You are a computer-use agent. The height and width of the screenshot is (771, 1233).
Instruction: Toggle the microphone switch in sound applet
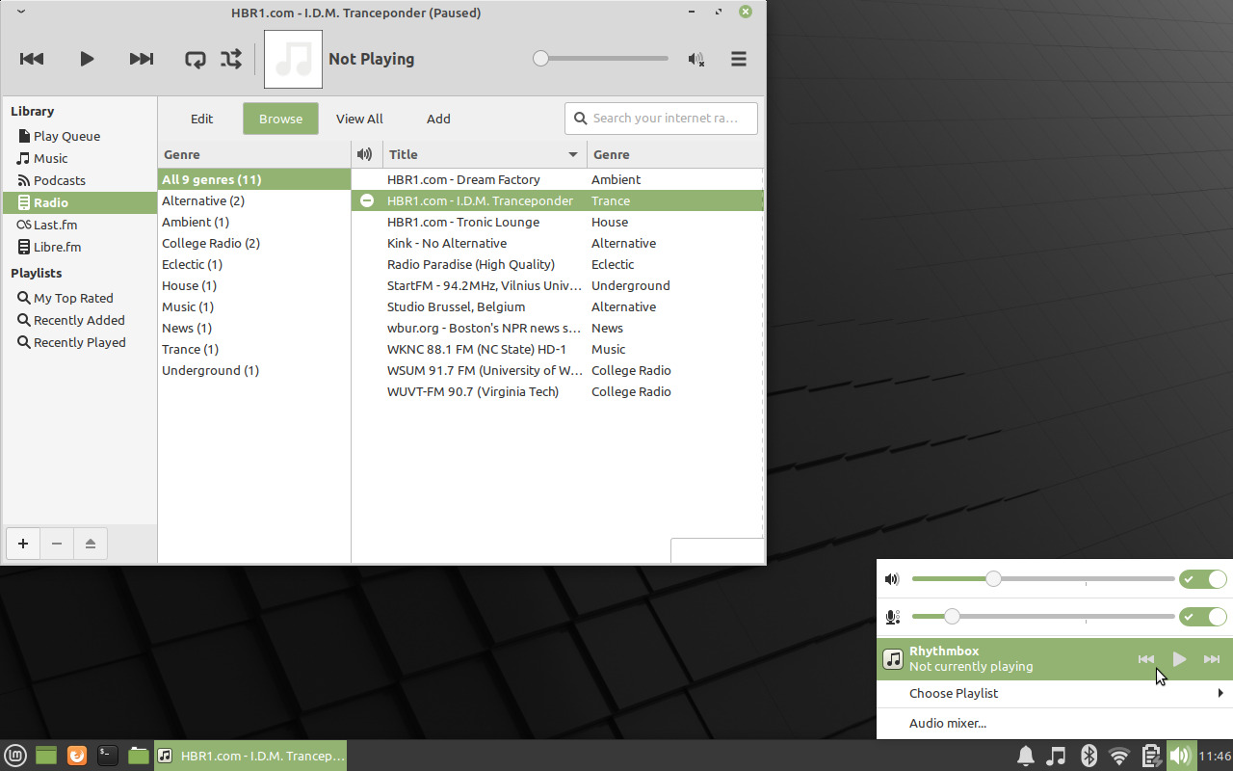click(x=1203, y=617)
